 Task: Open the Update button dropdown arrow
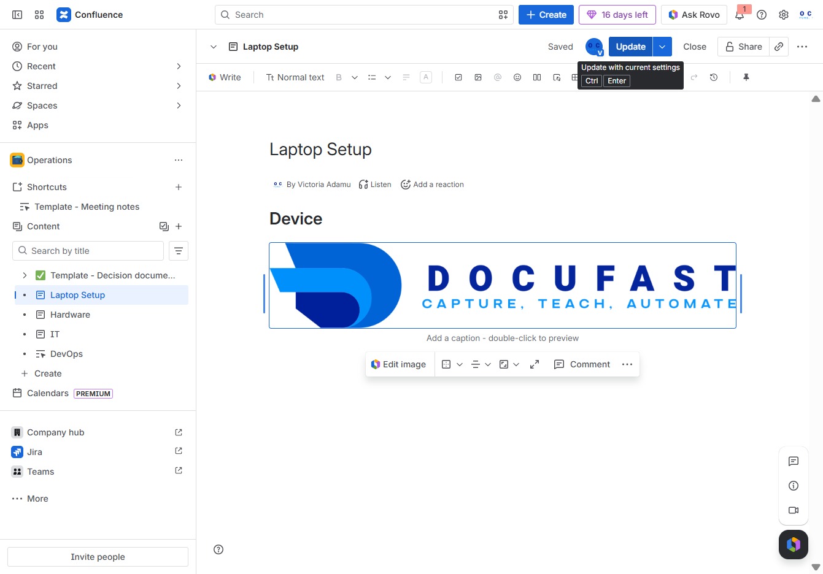coord(662,47)
